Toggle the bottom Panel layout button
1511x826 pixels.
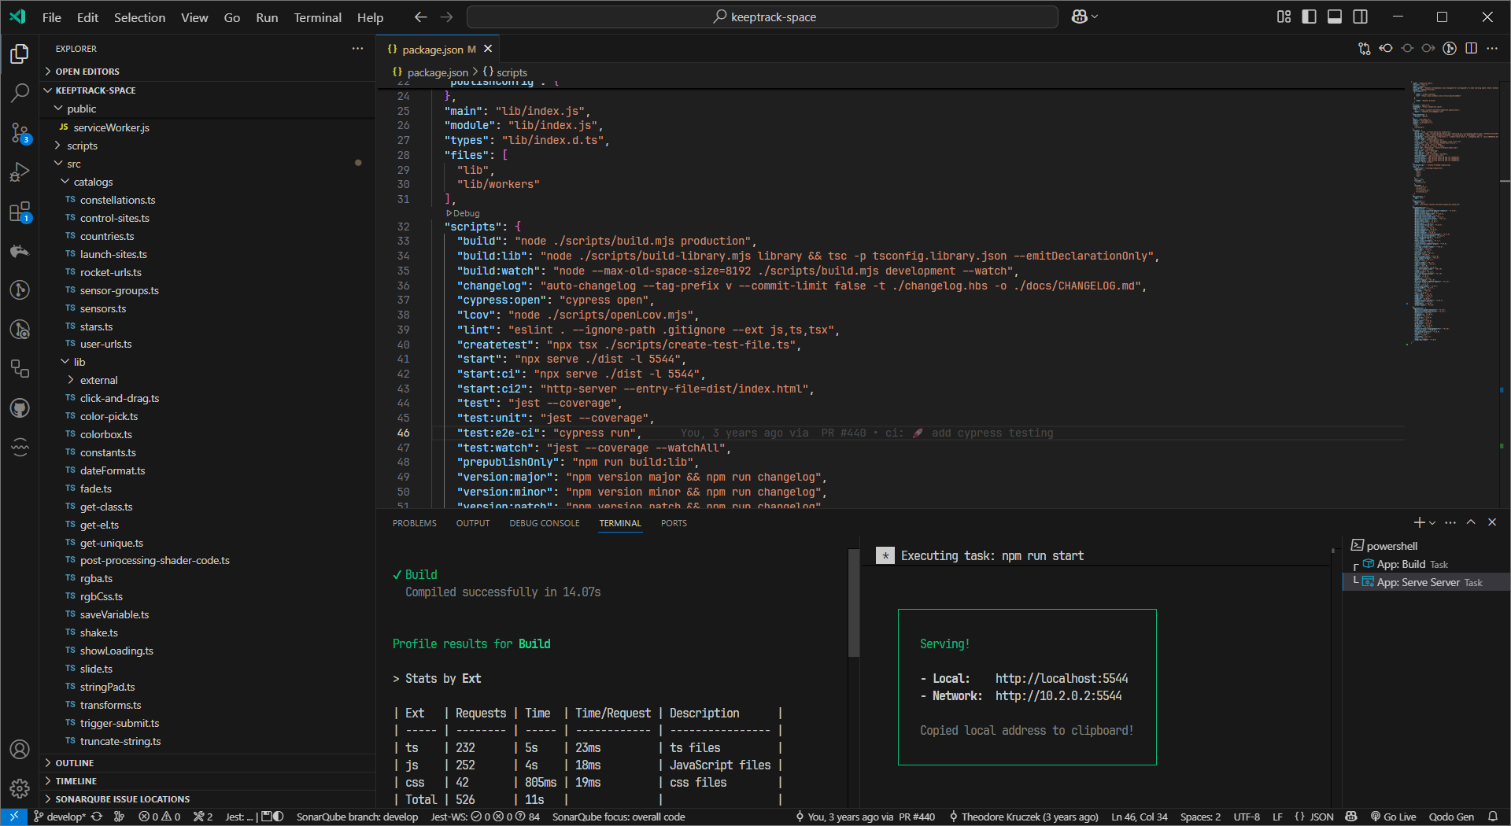[1335, 17]
